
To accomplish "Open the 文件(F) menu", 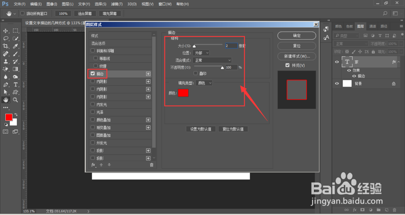I will point(19,4).
